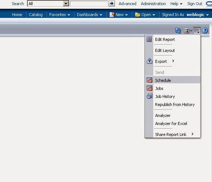Click the Refresh report icon
The width and height of the screenshot is (212, 182).
pyautogui.click(x=178, y=30)
